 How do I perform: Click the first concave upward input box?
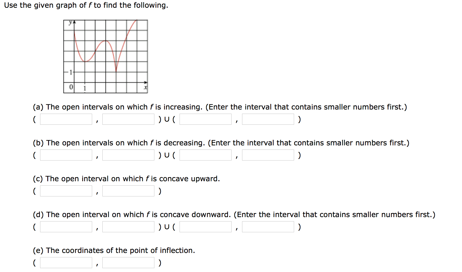[x=66, y=191]
